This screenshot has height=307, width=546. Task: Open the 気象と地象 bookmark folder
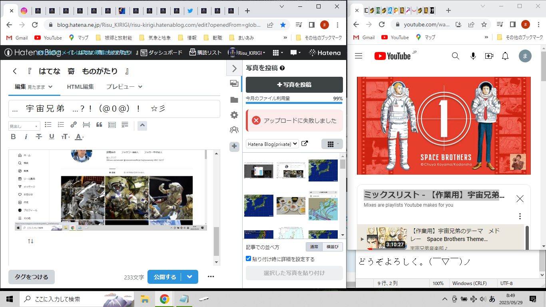(155, 38)
